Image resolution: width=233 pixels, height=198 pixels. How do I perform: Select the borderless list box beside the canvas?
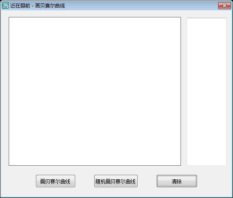207,92
